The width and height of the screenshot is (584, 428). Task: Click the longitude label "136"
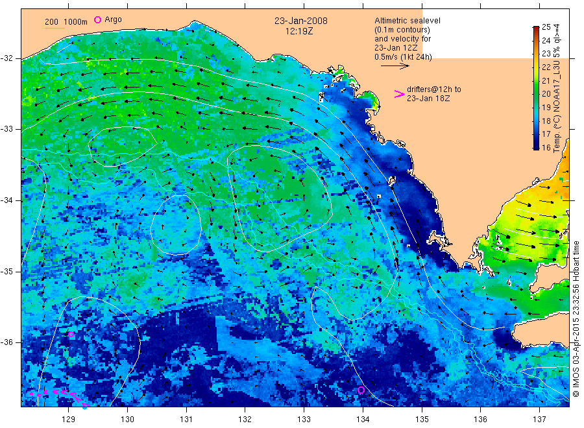coord(480,420)
